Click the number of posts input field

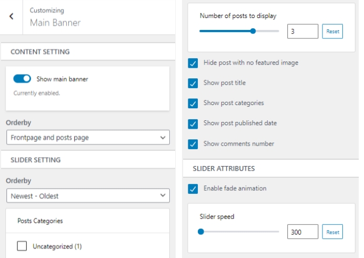[302, 32]
